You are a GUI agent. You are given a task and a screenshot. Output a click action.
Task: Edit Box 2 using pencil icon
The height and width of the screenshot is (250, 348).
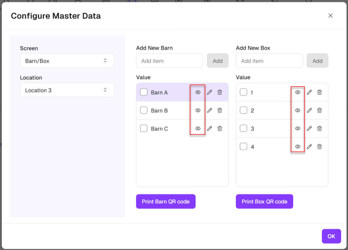[309, 111]
